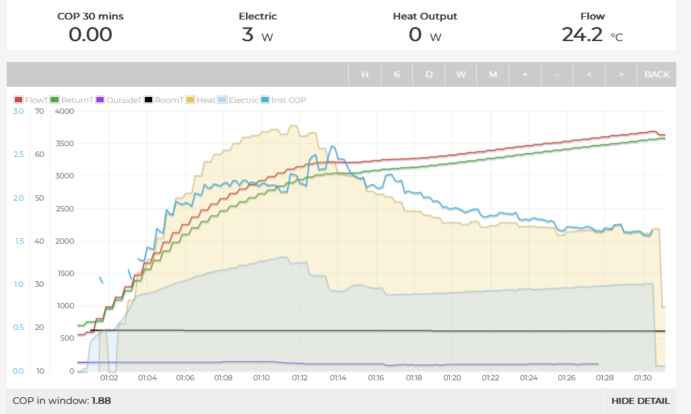The height and width of the screenshot is (414, 691).
Task: Pan graph left with < arrow
Action: coord(589,74)
